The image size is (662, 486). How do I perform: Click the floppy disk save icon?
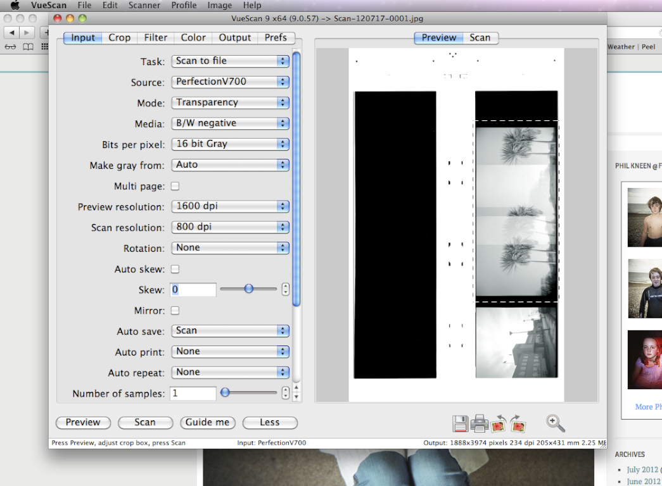461,424
